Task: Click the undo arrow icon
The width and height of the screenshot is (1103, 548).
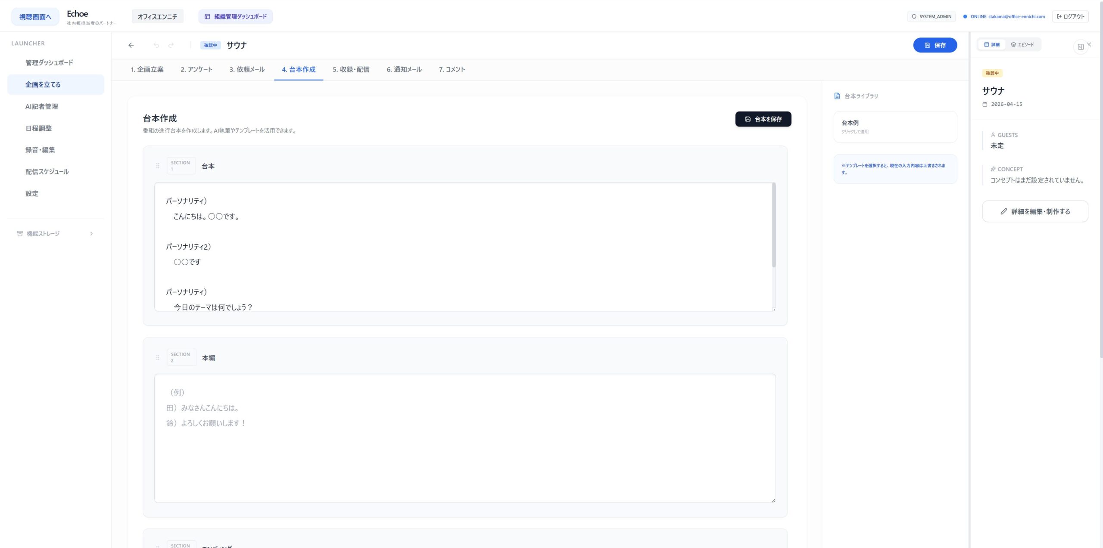Action: pos(156,45)
